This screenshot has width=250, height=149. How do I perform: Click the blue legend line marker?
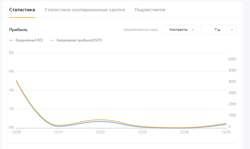click(11, 40)
